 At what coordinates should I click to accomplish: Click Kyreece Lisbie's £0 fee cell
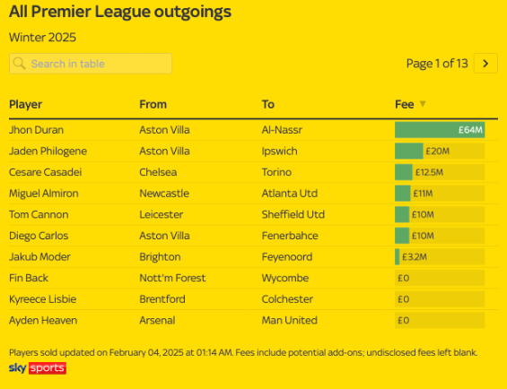(x=440, y=299)
